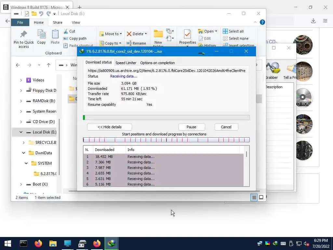The image size is (333, 250).
Task: Cancel the download
Action: point(226,127)
